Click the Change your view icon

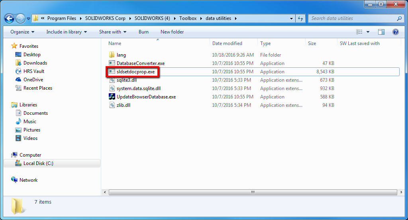[x=359, y=32]
